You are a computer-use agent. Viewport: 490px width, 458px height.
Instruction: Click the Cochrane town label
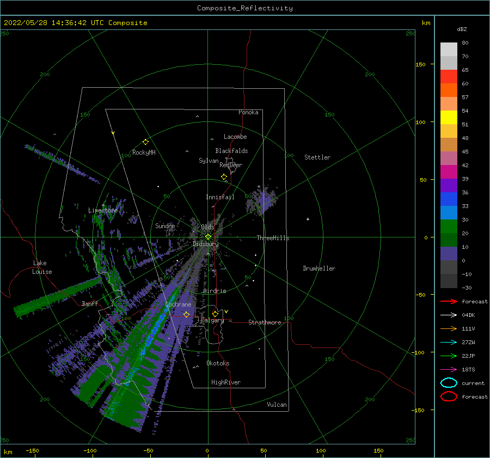click(178, 304)
